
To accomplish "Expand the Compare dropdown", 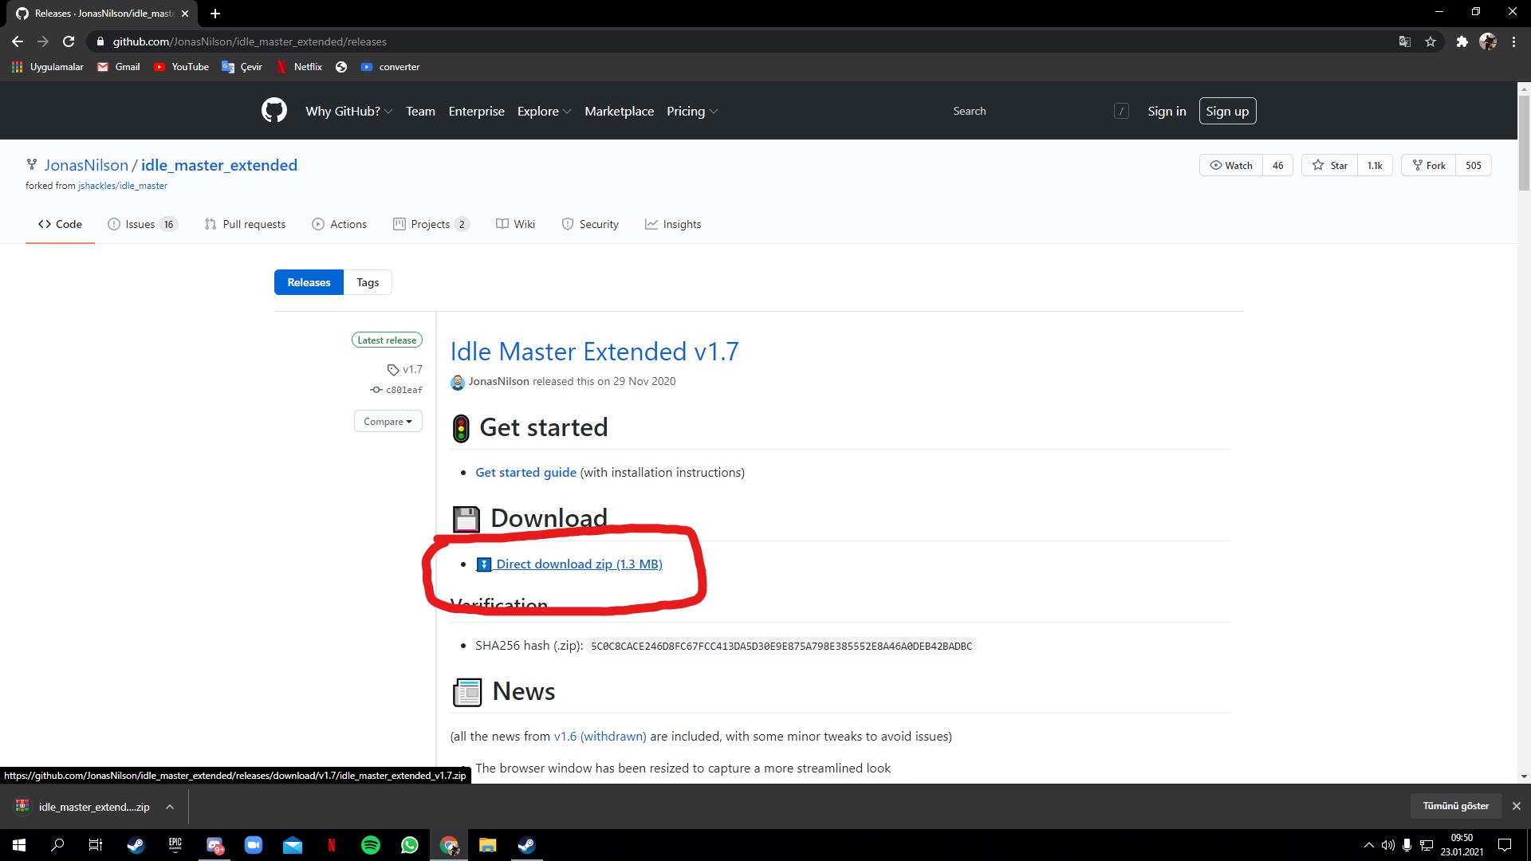I will 388,422.
